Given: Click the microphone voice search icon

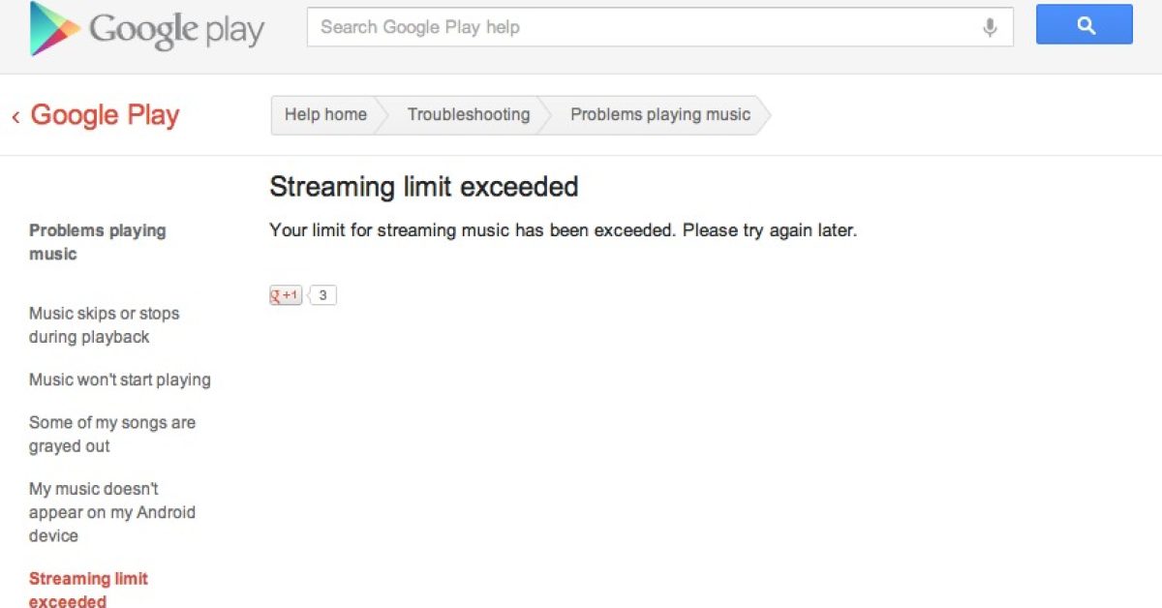Looking at the screenshot, I should [x=990, y=28].
